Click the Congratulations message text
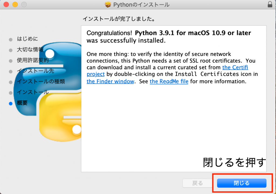 [168, 37]
